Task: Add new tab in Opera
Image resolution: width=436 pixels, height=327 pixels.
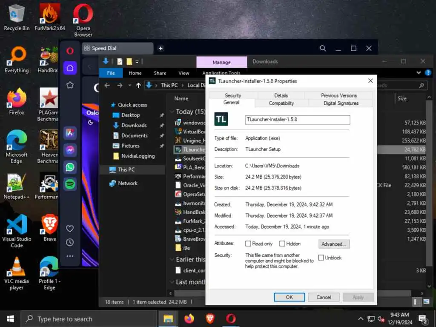Action: pos(161,49)
